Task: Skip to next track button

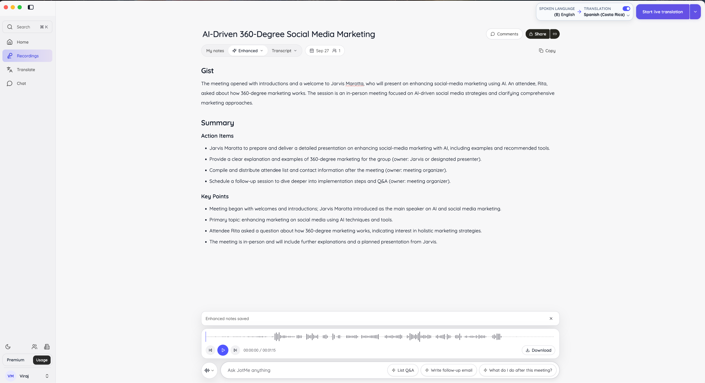Action: tap(235, 350)
